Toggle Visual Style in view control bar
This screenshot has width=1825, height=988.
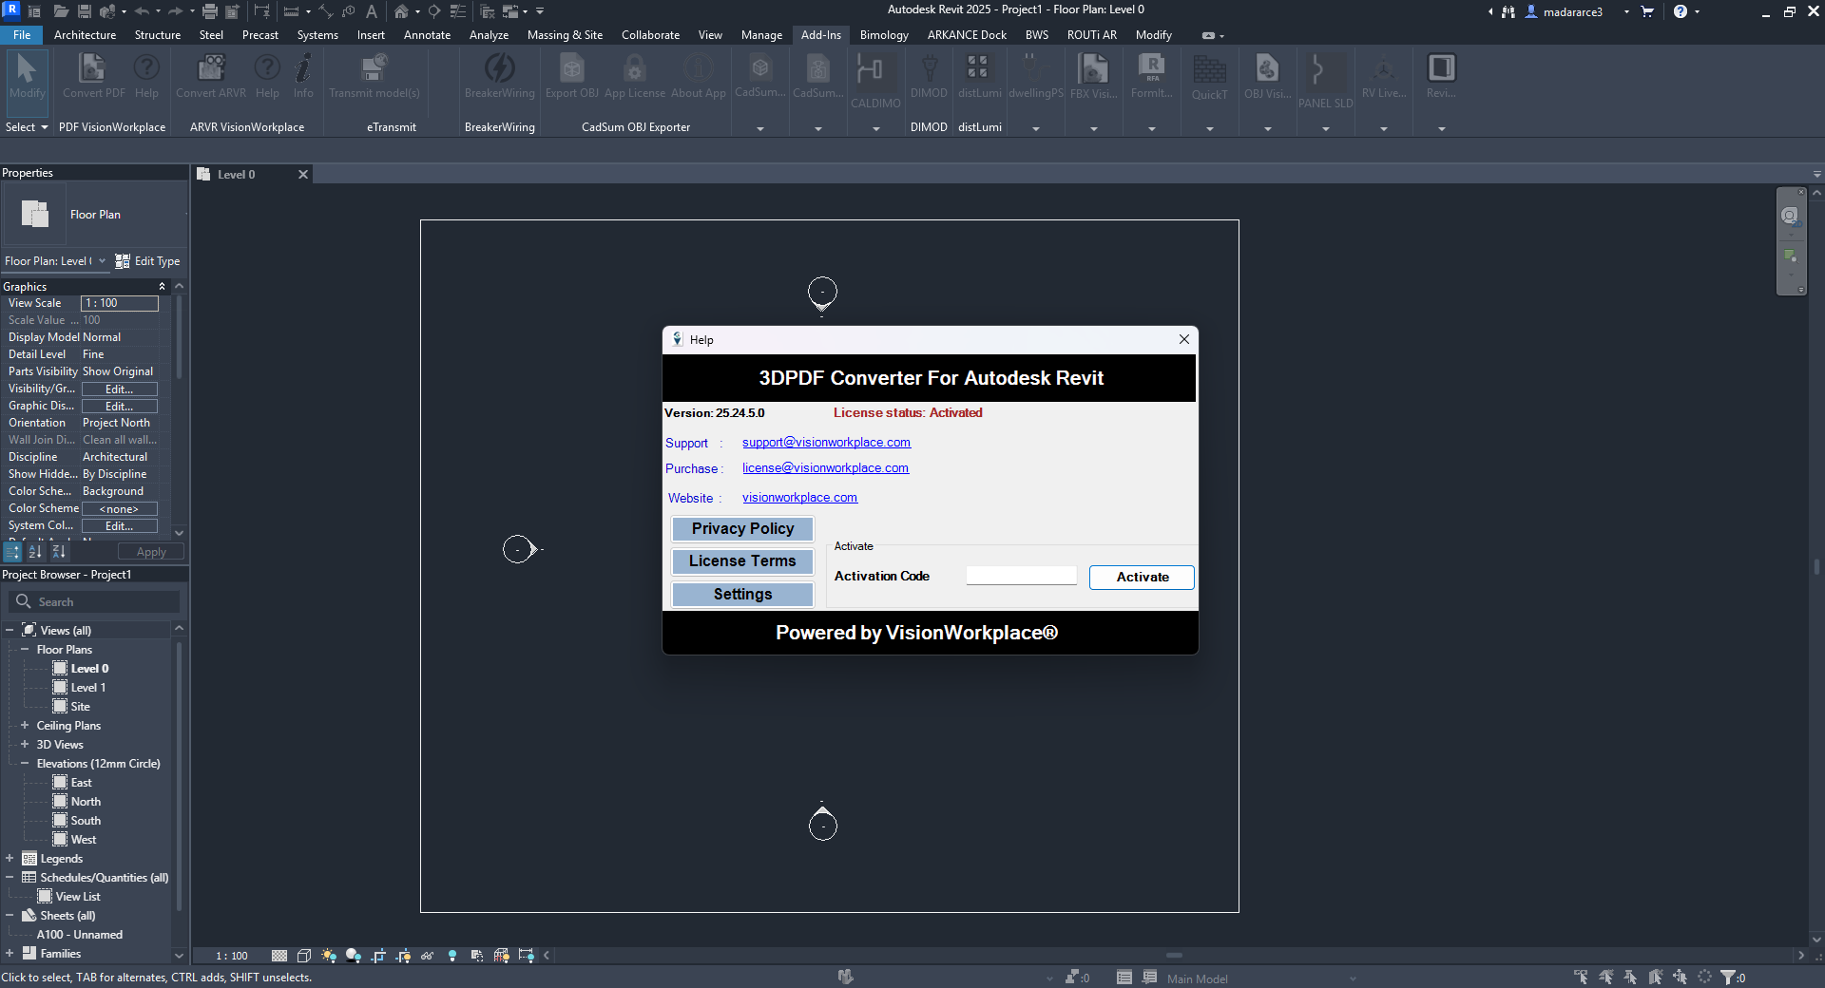click(304, 956)
